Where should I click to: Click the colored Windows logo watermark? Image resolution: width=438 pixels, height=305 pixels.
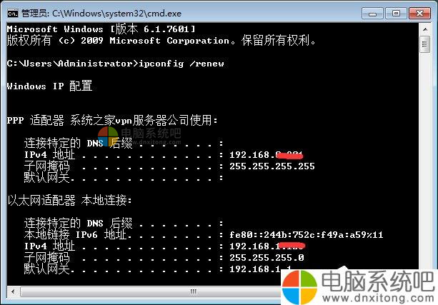[x=299, y=287]
